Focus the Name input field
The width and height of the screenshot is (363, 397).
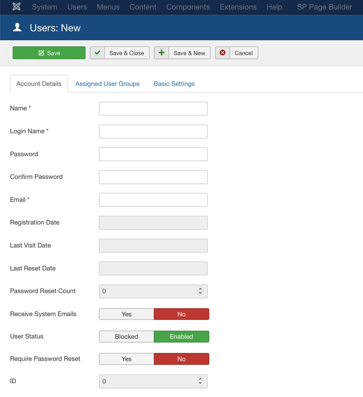click(x=153, y=109)
